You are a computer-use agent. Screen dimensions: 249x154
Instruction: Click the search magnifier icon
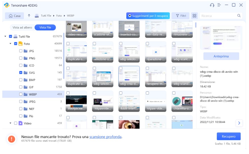point(239,16)
